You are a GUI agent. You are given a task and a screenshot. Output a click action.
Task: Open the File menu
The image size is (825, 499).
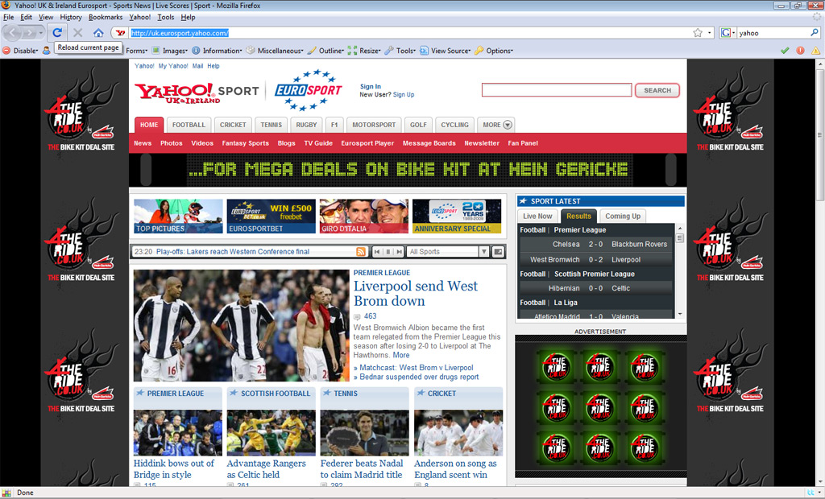8,18
